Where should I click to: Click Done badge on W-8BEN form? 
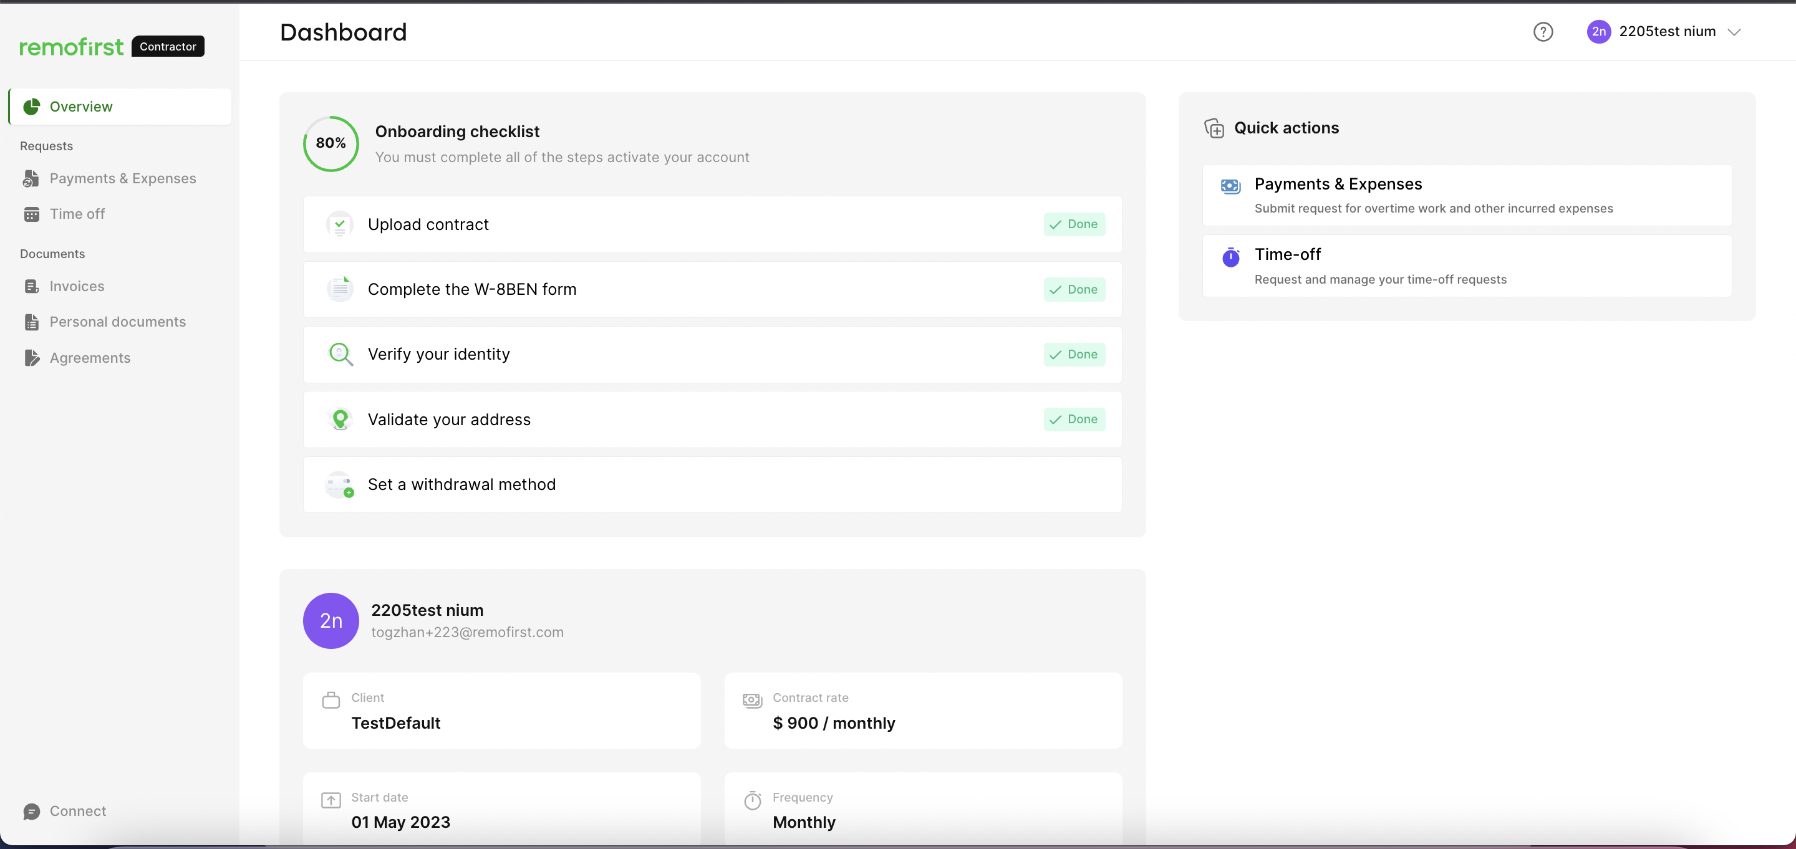1074,289
